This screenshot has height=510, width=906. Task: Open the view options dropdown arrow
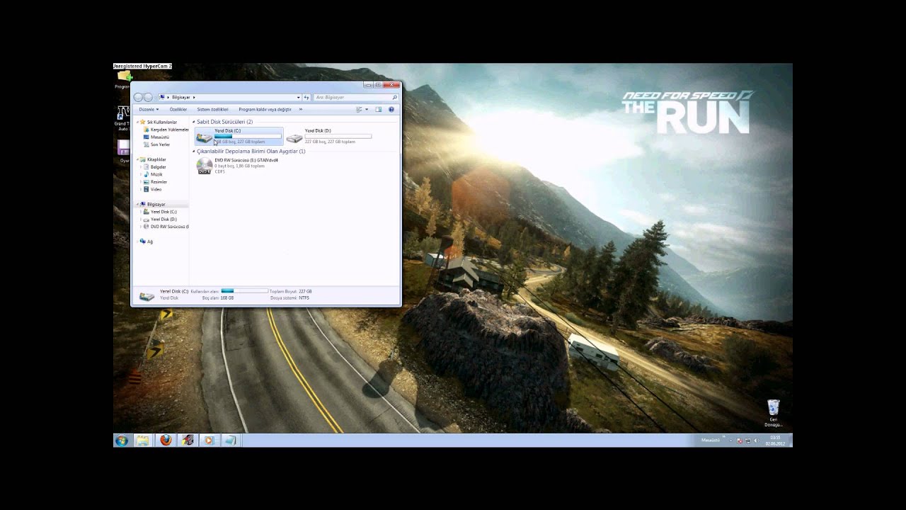point(367,109)
